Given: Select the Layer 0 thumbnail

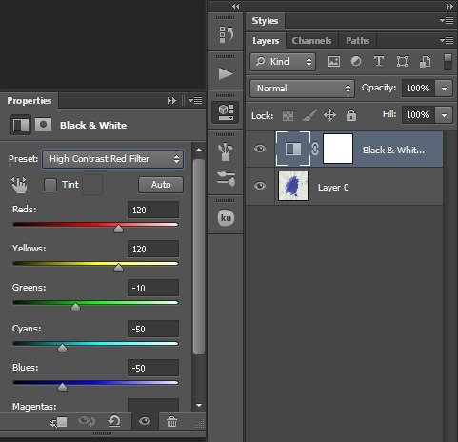Looking at the screenshot, I should pyautogui.click(x=293, y=186).
